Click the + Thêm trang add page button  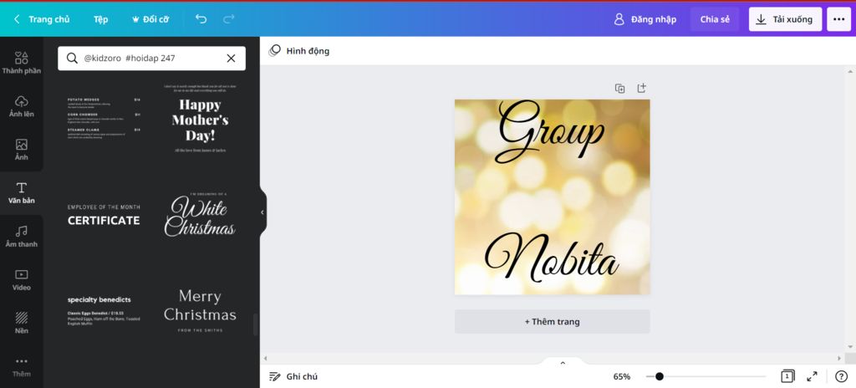[x=552, y=321]
